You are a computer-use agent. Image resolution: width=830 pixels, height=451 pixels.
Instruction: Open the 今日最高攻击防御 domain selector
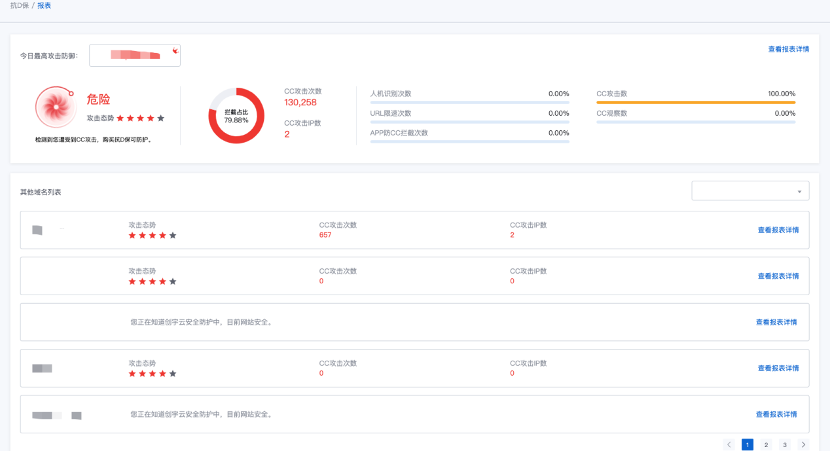coord(135,56)
